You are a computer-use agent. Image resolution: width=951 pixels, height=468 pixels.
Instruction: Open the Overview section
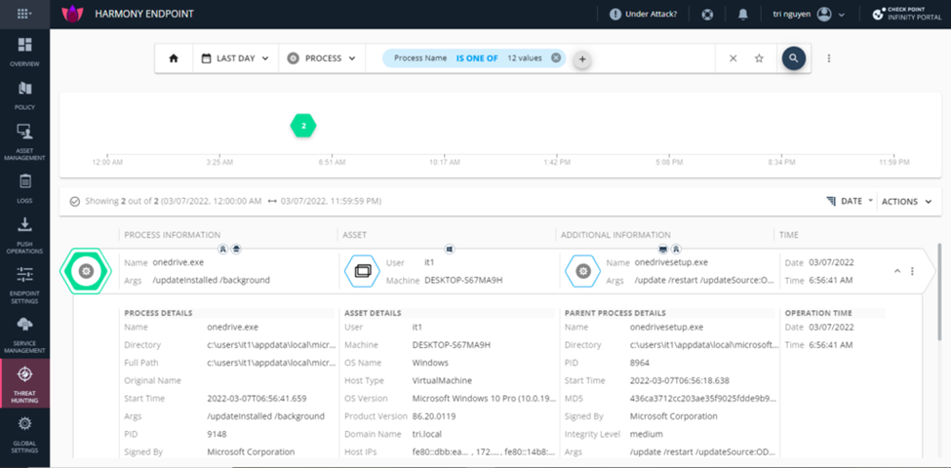click(24, 52)
